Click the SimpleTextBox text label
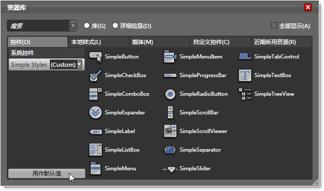Screen dimensions: 324x191 [x=273, y=76]
